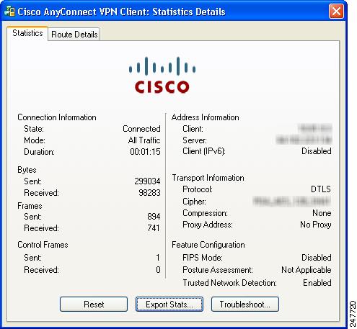Click the connection duration 00:01:15
The image size is (357, 329).
[145, 152]
